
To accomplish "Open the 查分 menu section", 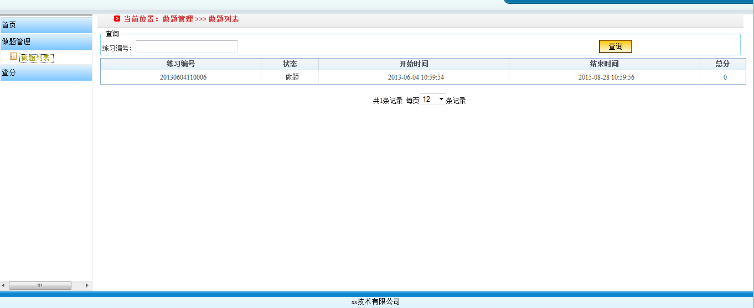I will 46,72.
